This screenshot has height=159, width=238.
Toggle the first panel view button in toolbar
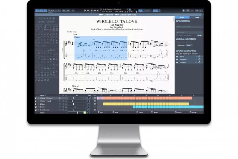tap(37, 10)
